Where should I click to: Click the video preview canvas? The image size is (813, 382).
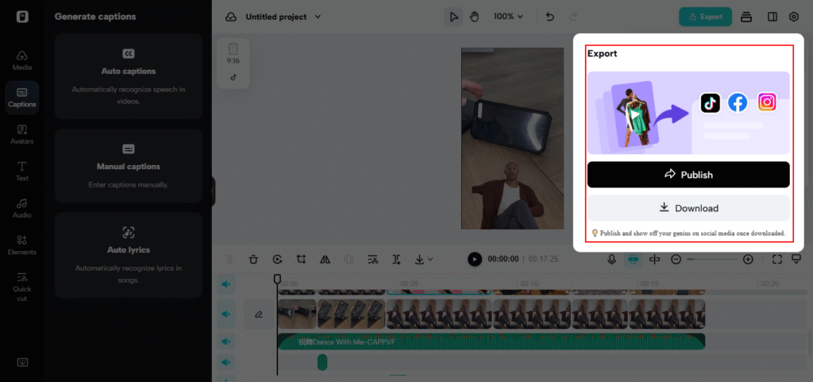(x=512, y=138)
